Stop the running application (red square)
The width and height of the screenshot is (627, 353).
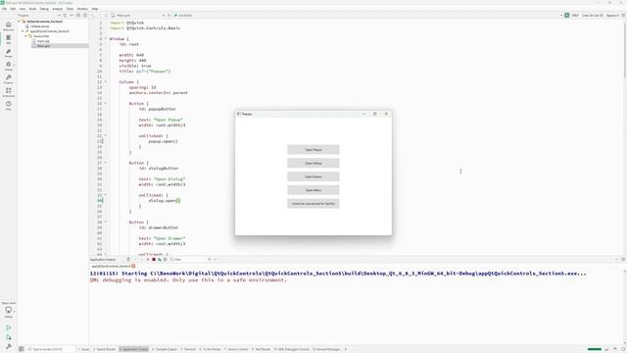[x=154, y=259]
